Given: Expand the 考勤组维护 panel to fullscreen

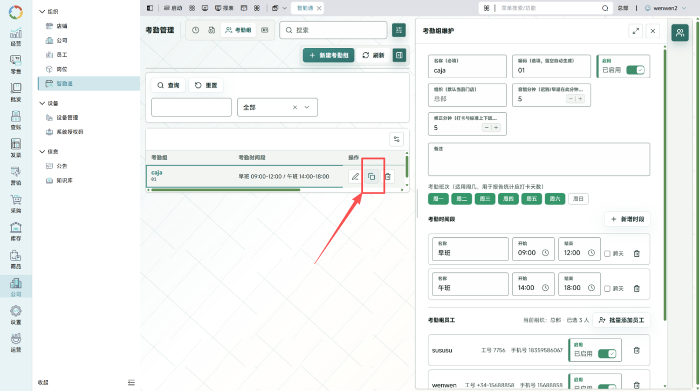Looking at the screenshot, I should click(x=636, y=31).
